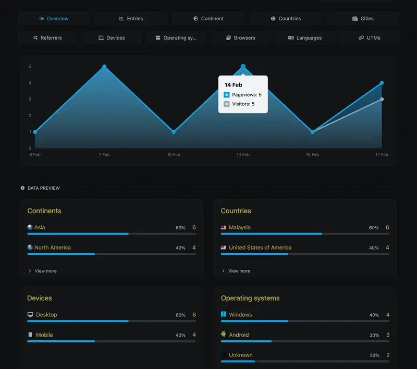
Task: Click the Malaysia progress bar
Action: [x=305, y=234]
